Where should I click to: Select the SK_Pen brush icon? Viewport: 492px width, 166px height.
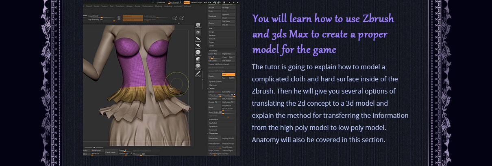[x=198, y=73]
